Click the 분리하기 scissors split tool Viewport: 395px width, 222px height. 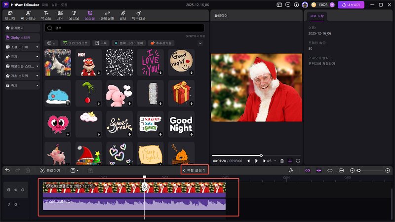50,170
